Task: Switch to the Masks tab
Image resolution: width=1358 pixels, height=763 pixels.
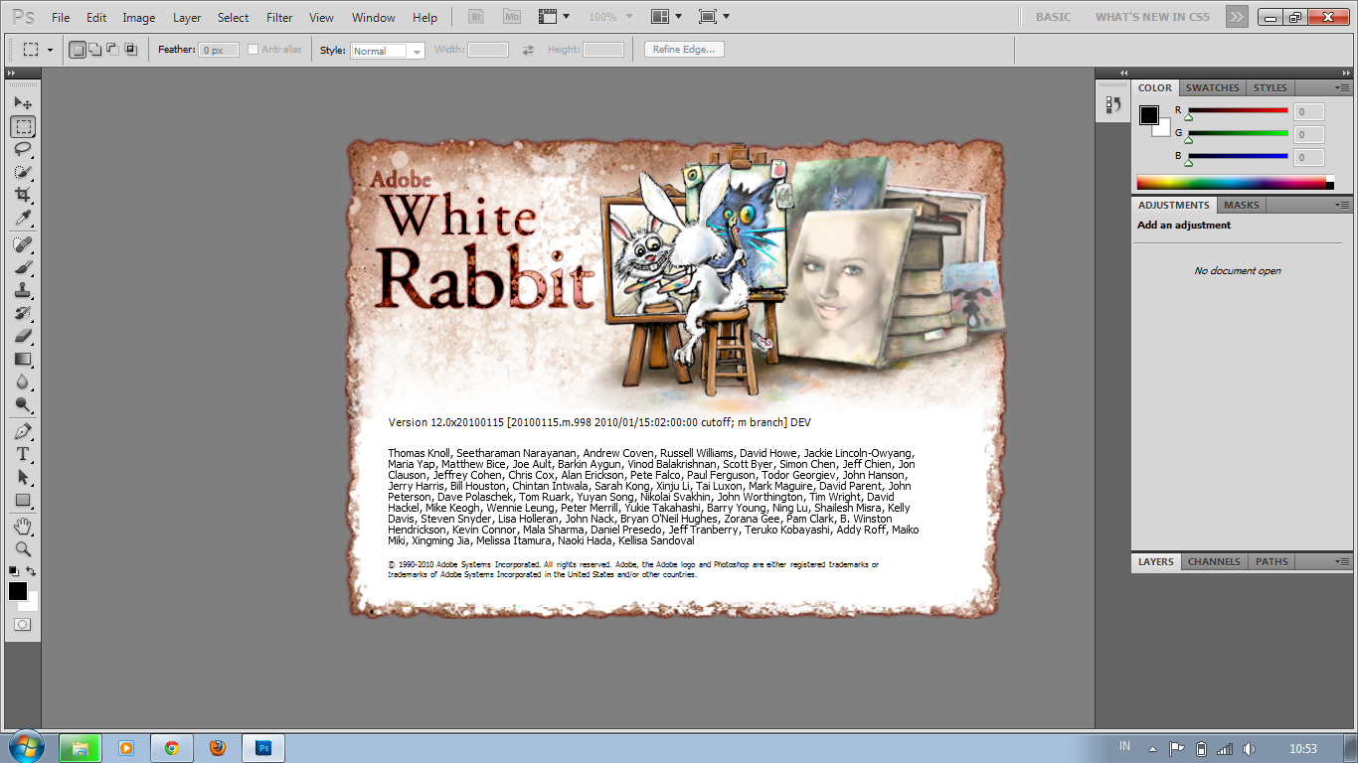Action: click(x=1241, y=205)
